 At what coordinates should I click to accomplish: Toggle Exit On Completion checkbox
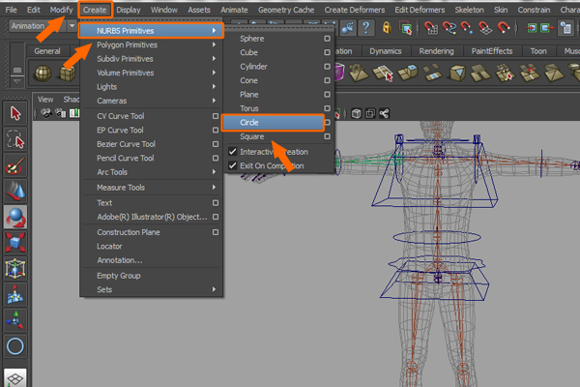[x=232, y=165]
